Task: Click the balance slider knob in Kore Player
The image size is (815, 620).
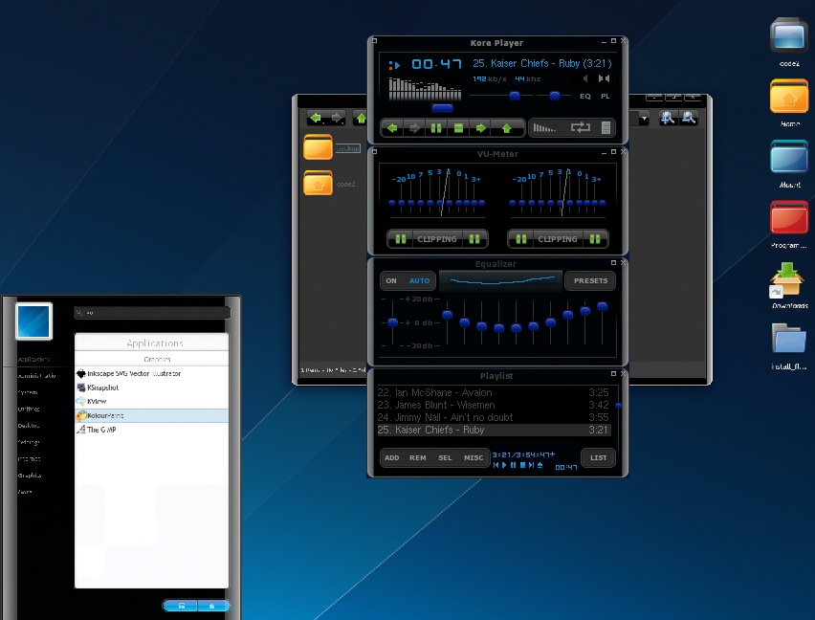Action: (555, 96)
